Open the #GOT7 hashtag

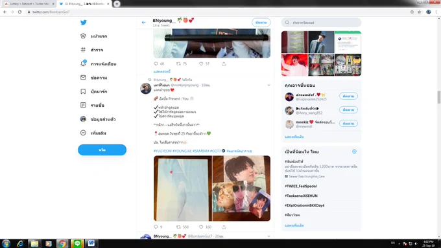[215, 151]
